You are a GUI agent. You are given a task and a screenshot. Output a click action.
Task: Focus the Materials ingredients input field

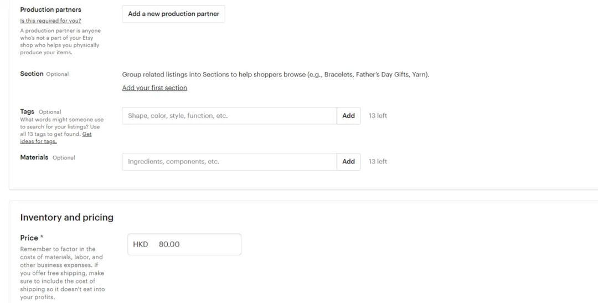coord(229,162)
